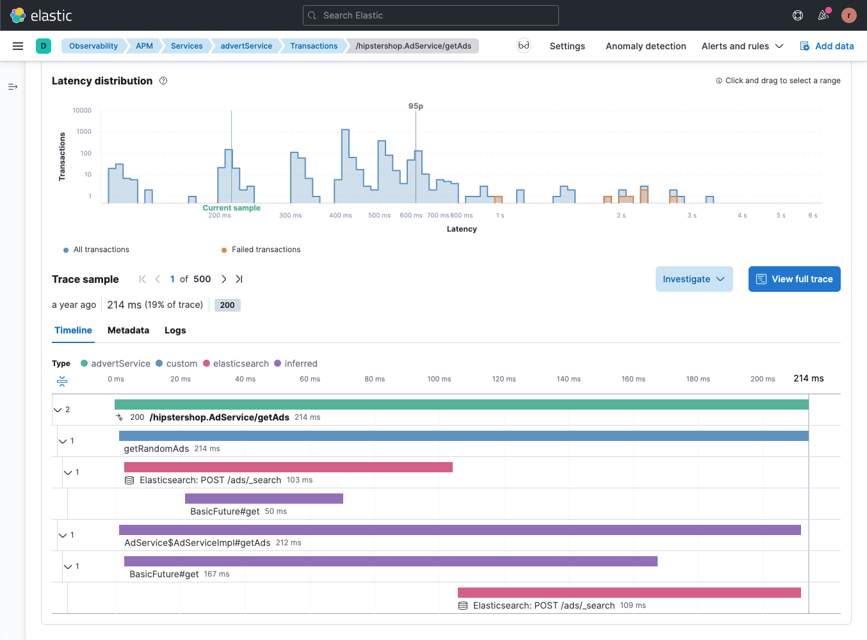The width and height of the screenshot is (867, 640).
Task: Click the Add data icon
Action: 805,46
